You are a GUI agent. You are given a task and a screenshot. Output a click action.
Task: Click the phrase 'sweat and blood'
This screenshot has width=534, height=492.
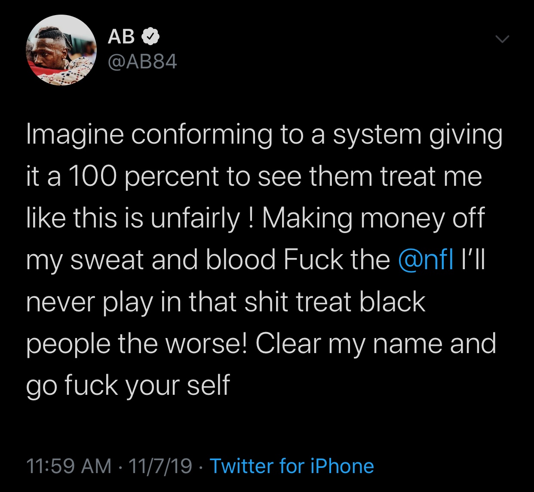[173, 259]
